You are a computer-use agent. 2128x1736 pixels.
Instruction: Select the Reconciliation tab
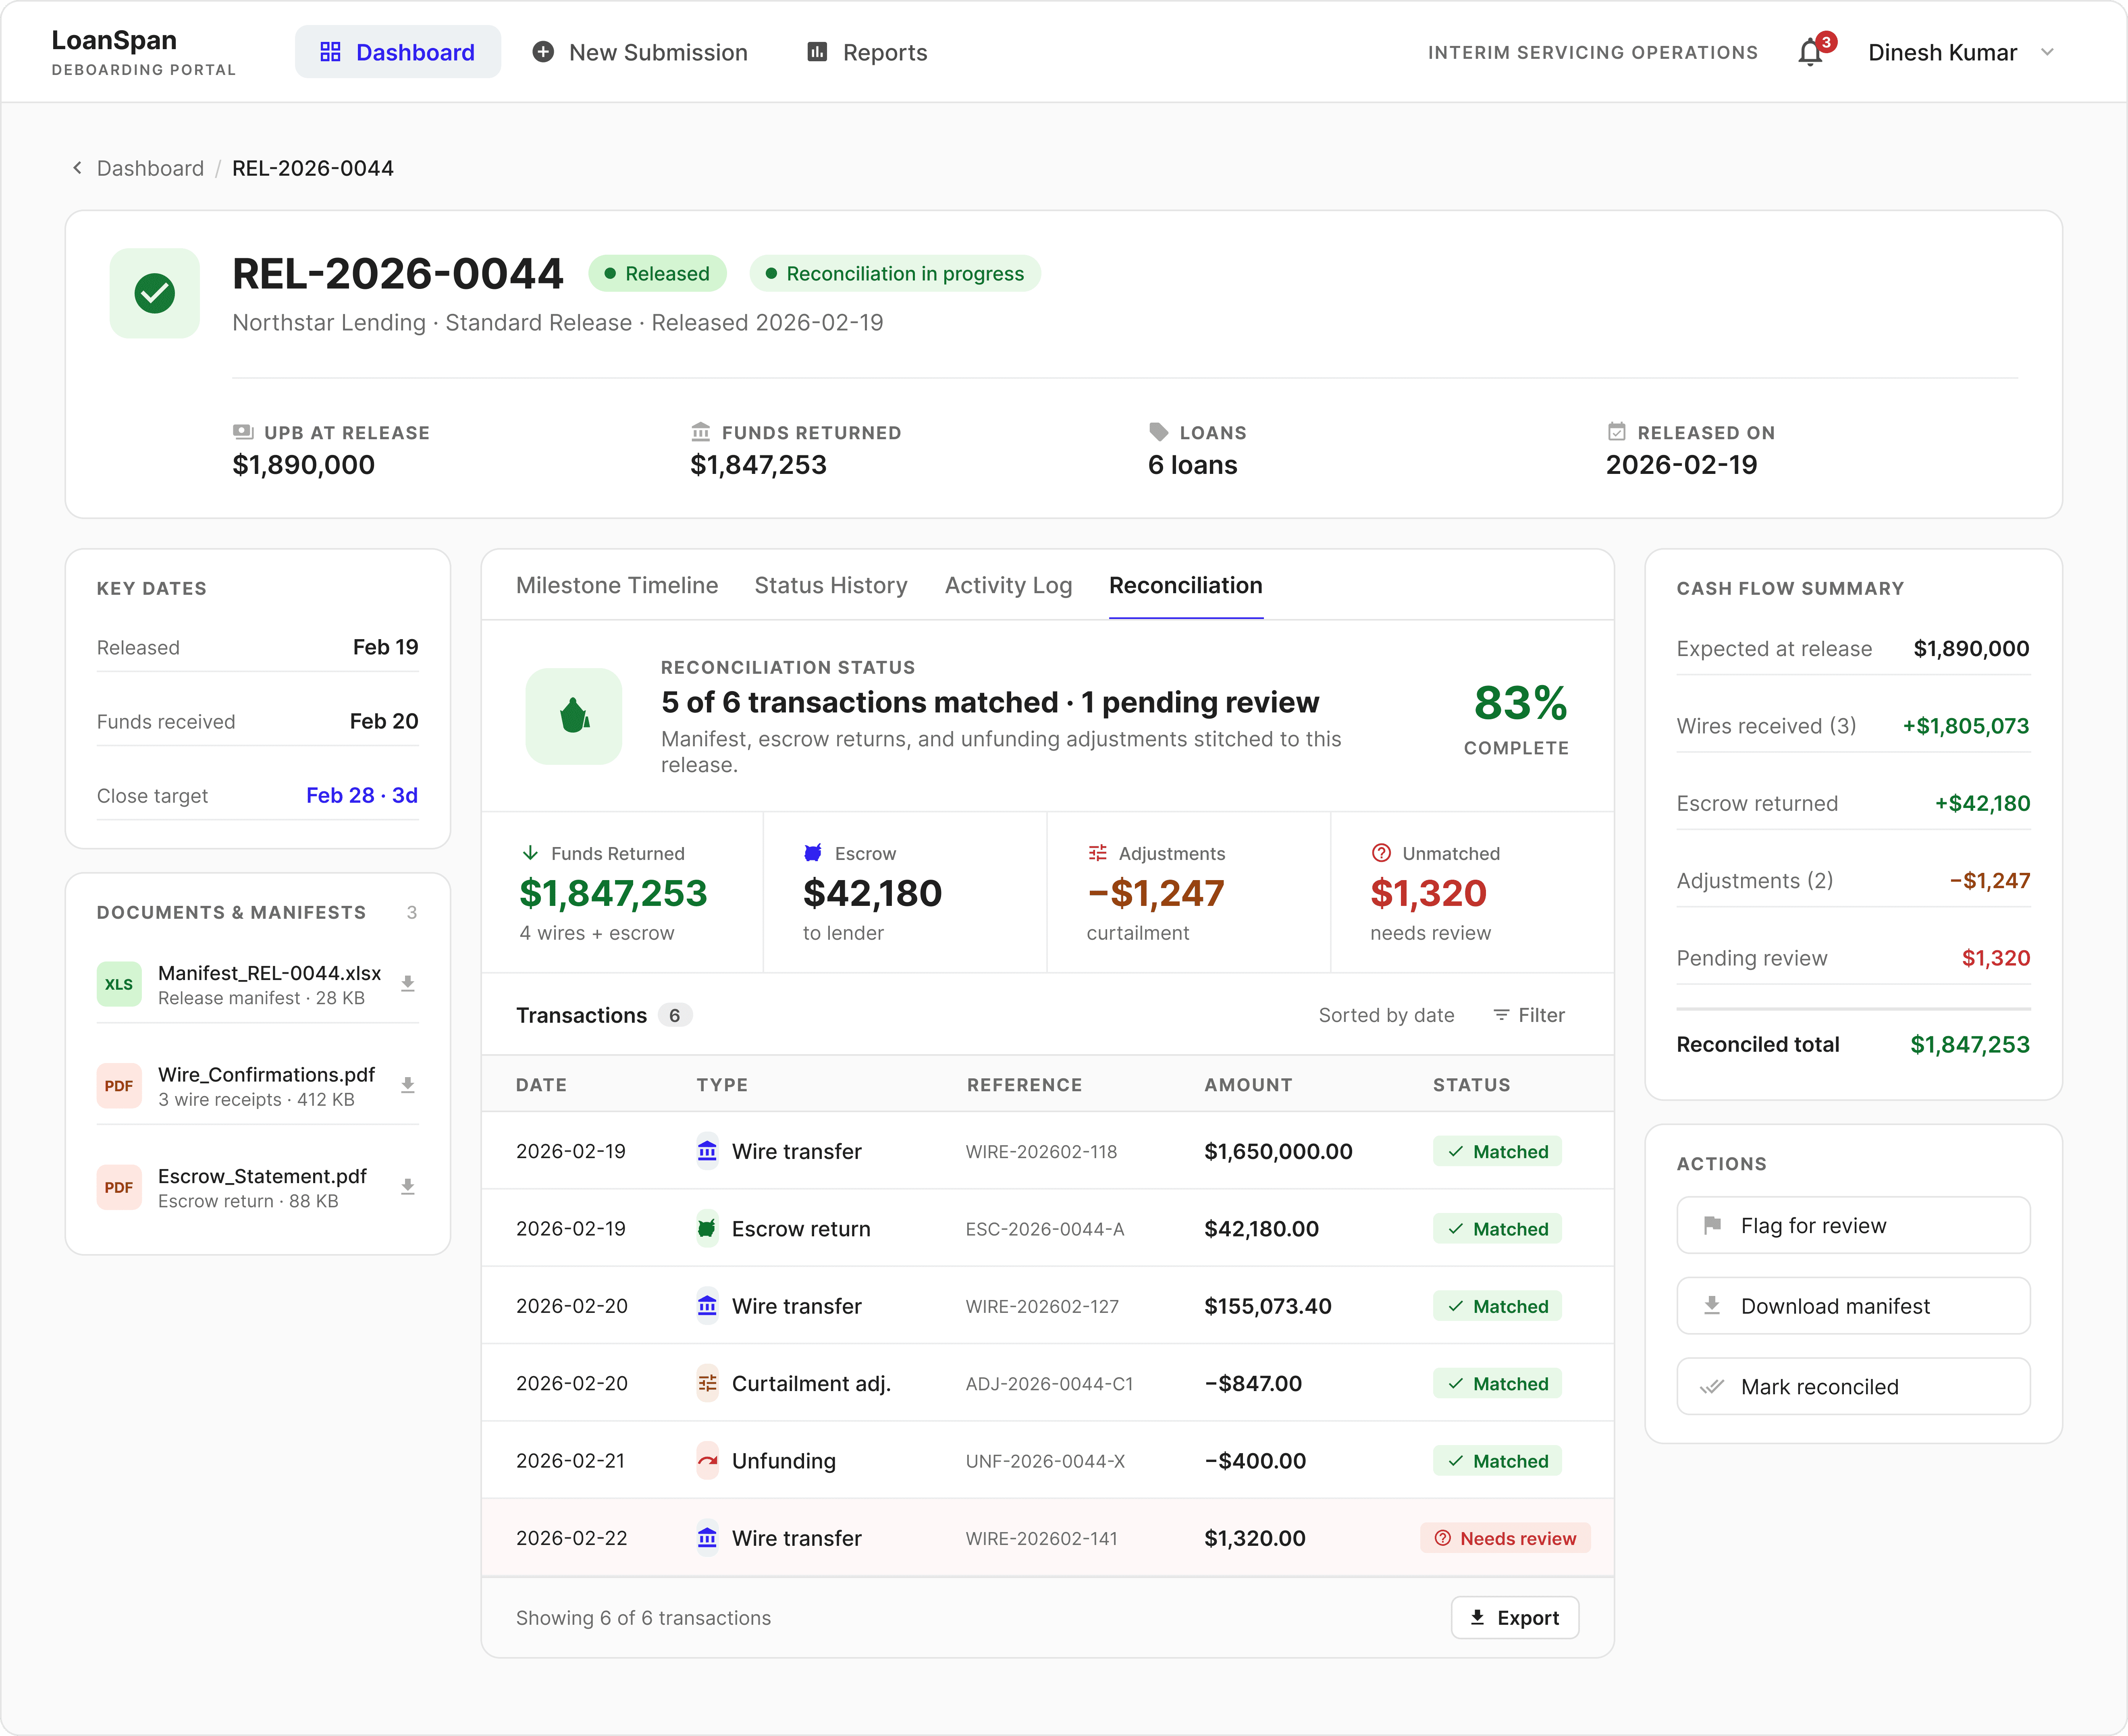coord(1186,585)
